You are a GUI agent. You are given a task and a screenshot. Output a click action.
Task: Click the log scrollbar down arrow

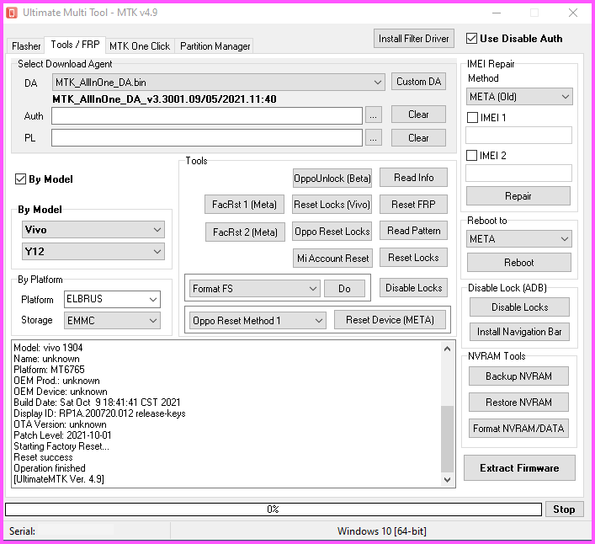(x=448, y=480)
